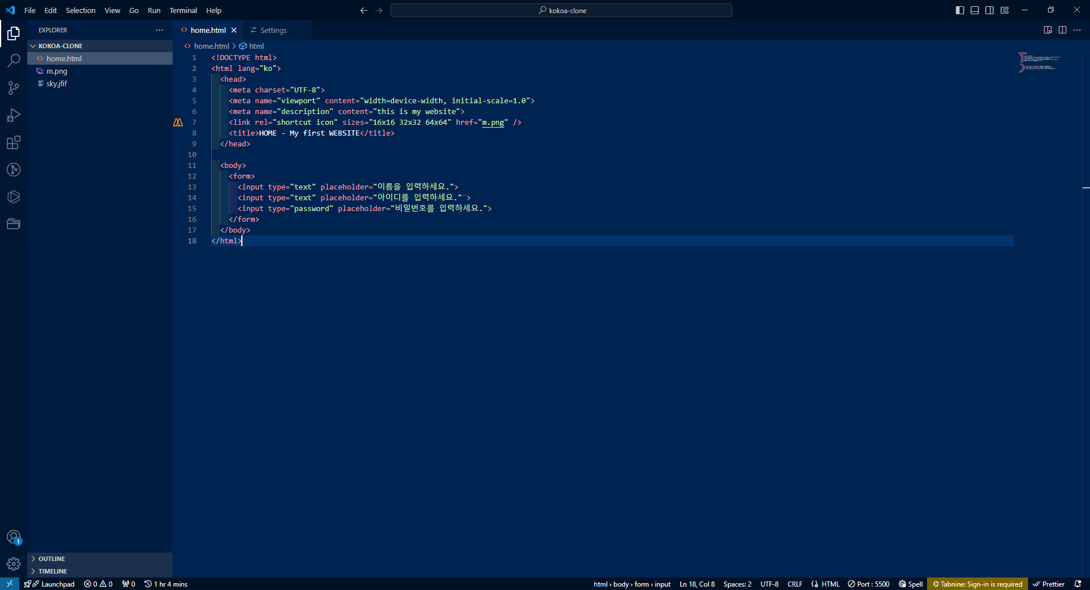Toggle the primary side bar layout icon
Image resolution: width=1090 pixels, height=590 pixels.
(960, 10)
